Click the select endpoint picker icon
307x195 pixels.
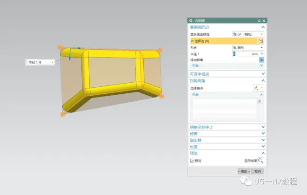click(256, 88)
